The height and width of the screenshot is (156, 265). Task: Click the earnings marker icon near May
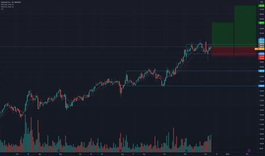[x=59, y=150]
